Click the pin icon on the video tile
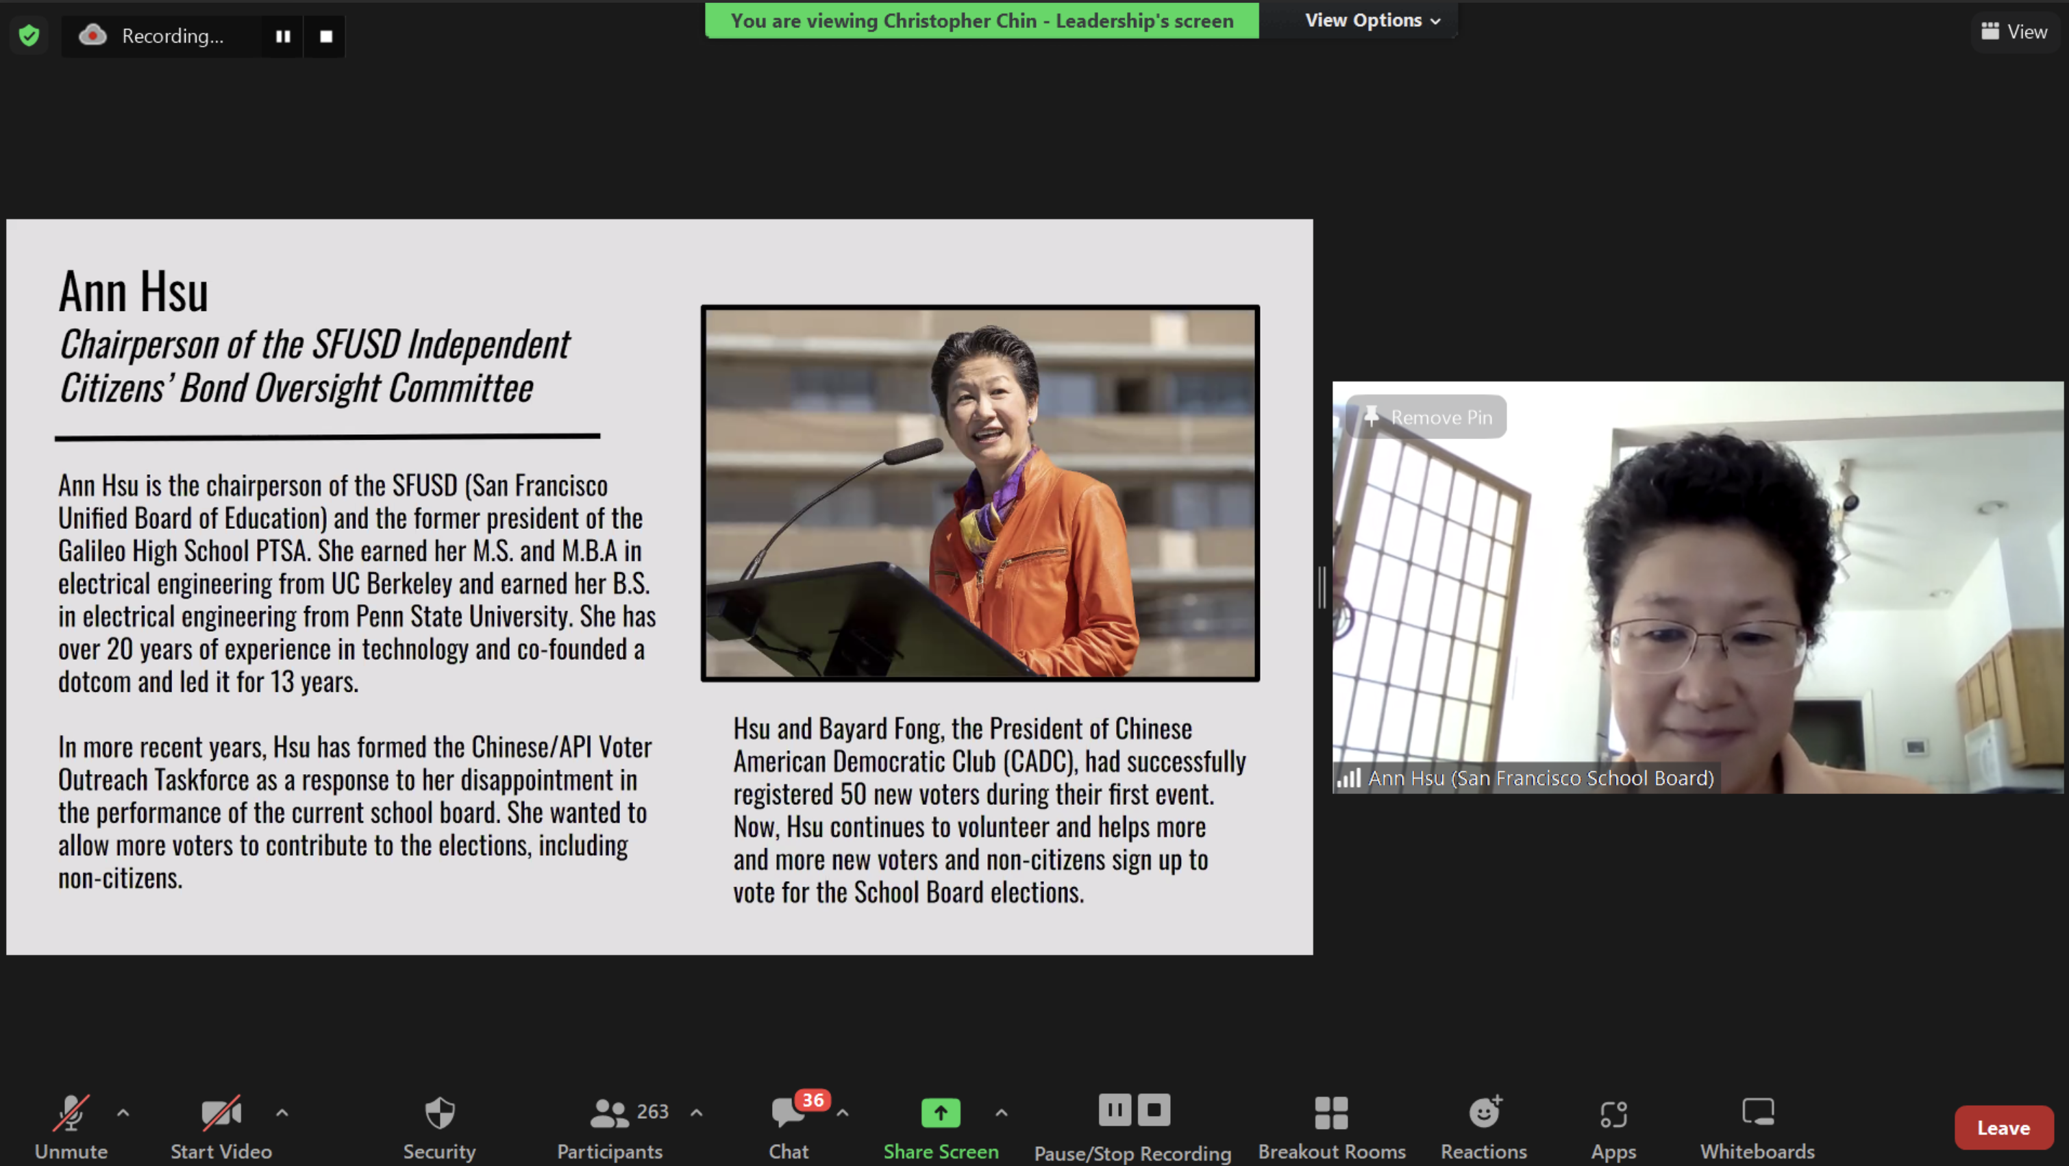This screenshot has width=2069, height=1166. (x=1372, y=416)
